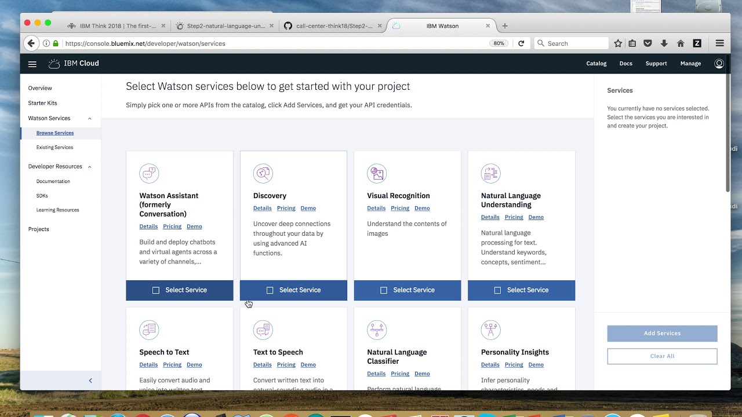
Task: Click the Clear All button
Action: [x=662, y=356]
